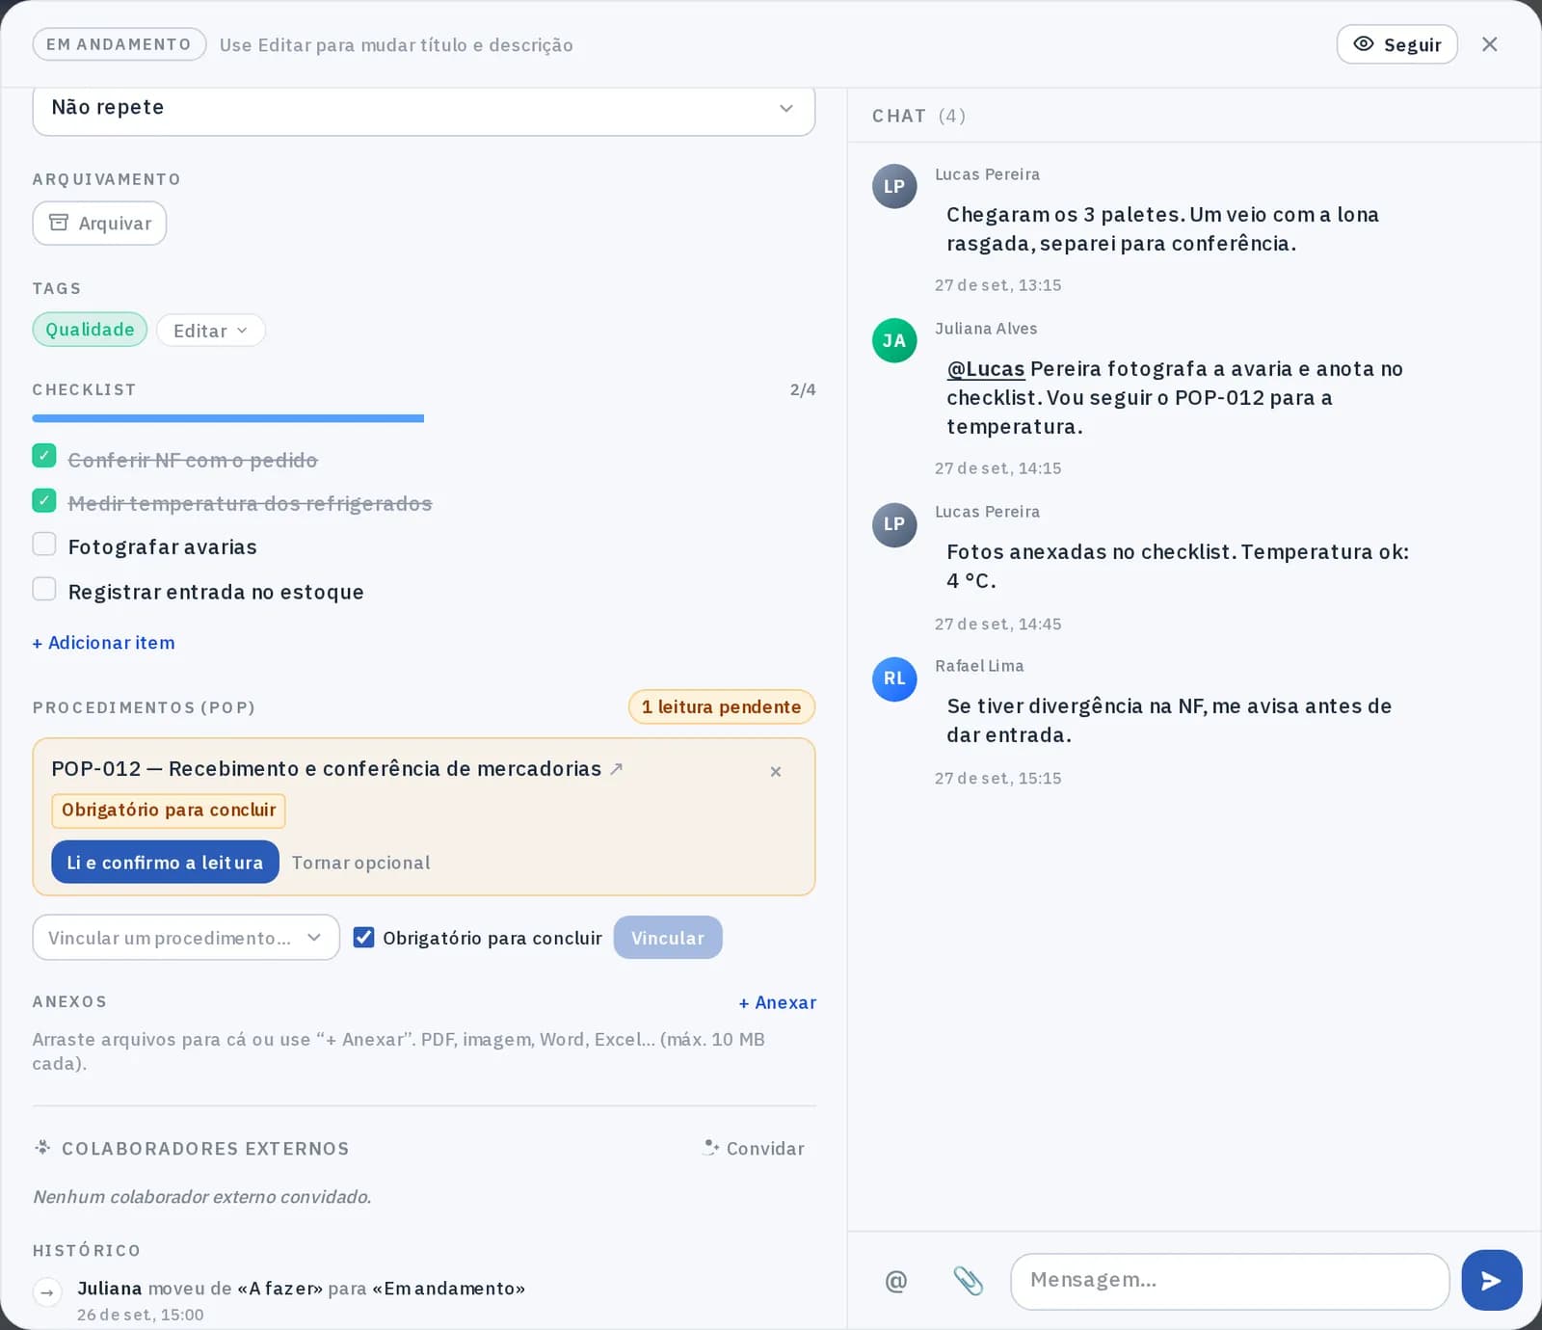Viewport: 1542px width, 1330px height.
Task: Click Juliana's history arrow icon
Action: click(47, 1291)
